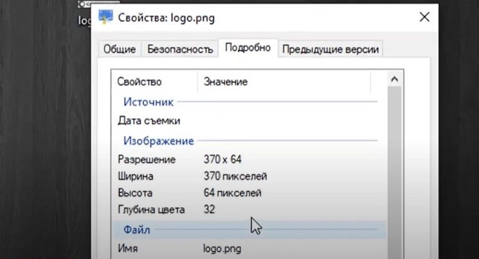This screenshot has width=479, height=259.
Task: Select the Дата съемки property row
Action: point(249,121)
